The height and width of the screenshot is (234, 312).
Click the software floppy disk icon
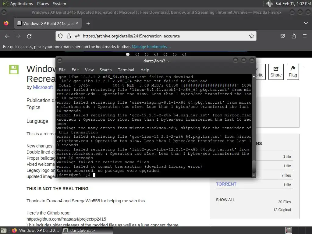coord(14,70)
